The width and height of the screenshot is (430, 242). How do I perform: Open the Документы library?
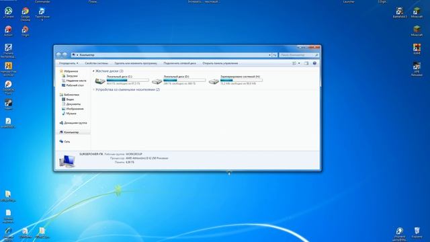[73, 104]
